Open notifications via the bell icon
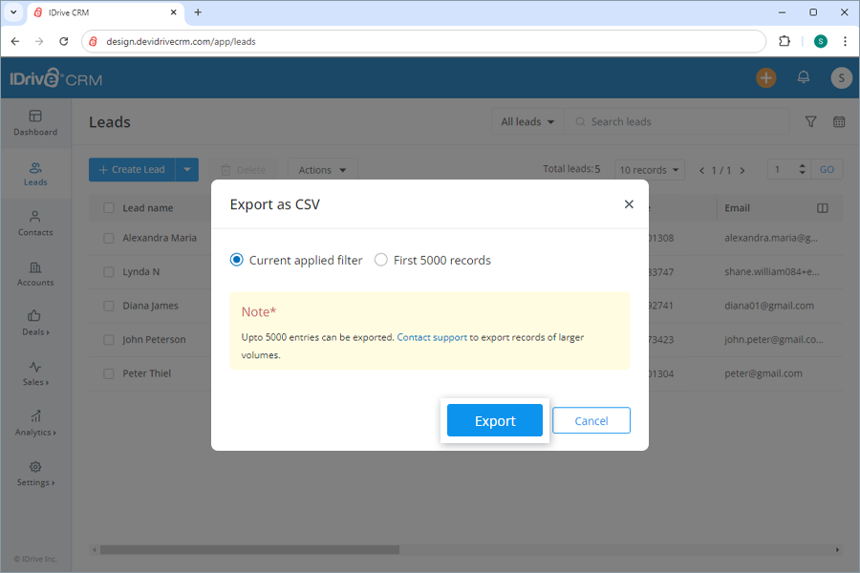The image size is (860, 573). [x=803, y=77]
